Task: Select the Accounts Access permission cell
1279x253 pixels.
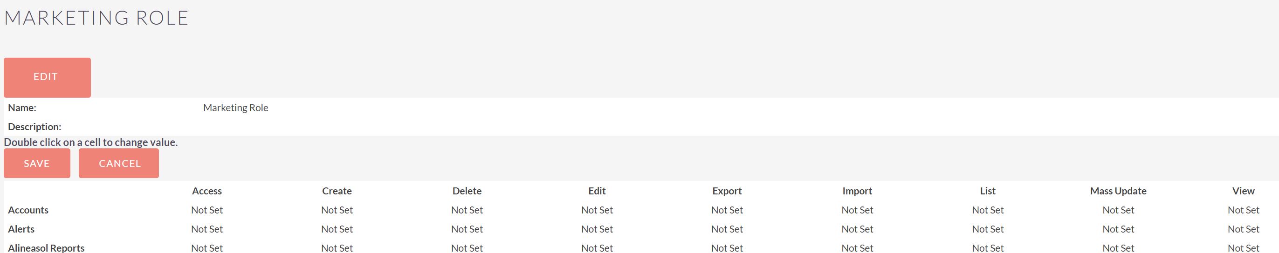Action: coord(207,210)
